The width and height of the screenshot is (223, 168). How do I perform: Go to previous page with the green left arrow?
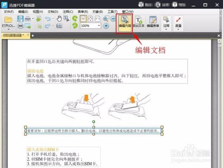(39, 19)
